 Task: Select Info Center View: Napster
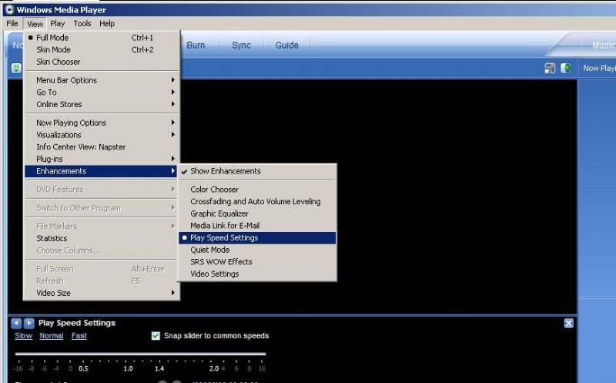point(102,147)
